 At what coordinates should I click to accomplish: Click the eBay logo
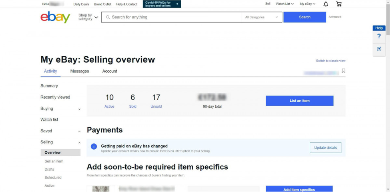click(55, 17)
